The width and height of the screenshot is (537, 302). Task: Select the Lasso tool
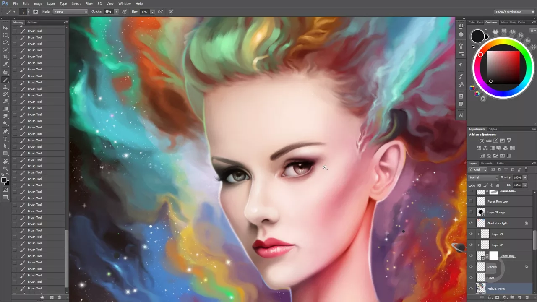[x=5, y=43]
